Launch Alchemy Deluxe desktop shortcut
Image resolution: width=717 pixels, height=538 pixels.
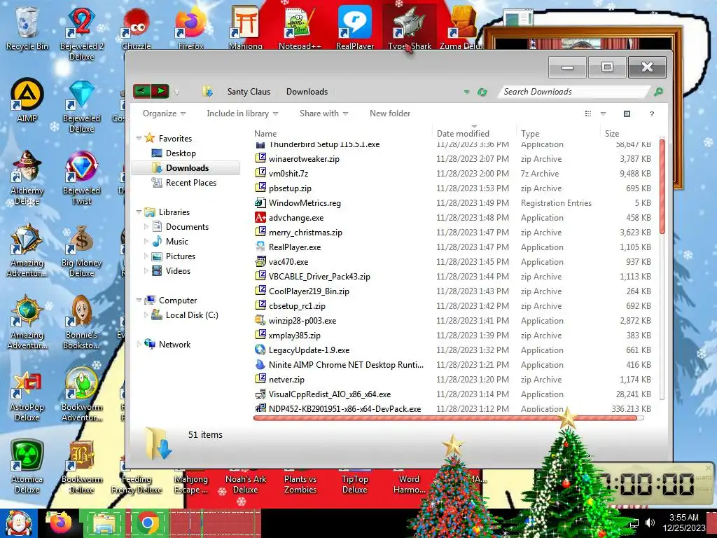click(x=27, y=177)
